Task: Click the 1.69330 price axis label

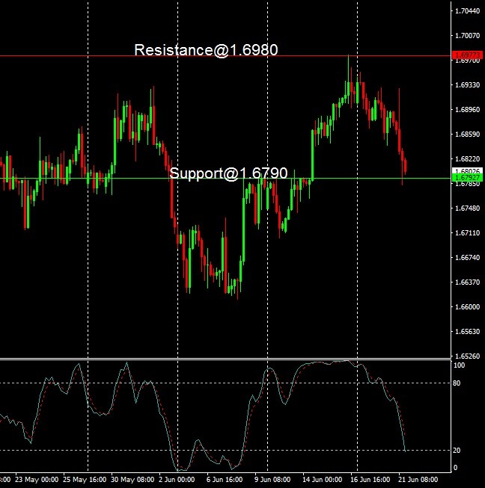Action: 467,85
